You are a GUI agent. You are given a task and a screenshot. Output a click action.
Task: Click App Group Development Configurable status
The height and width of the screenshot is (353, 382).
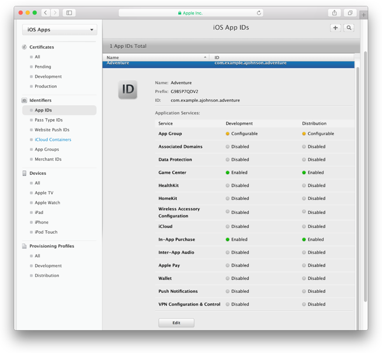tap(242, 134)
